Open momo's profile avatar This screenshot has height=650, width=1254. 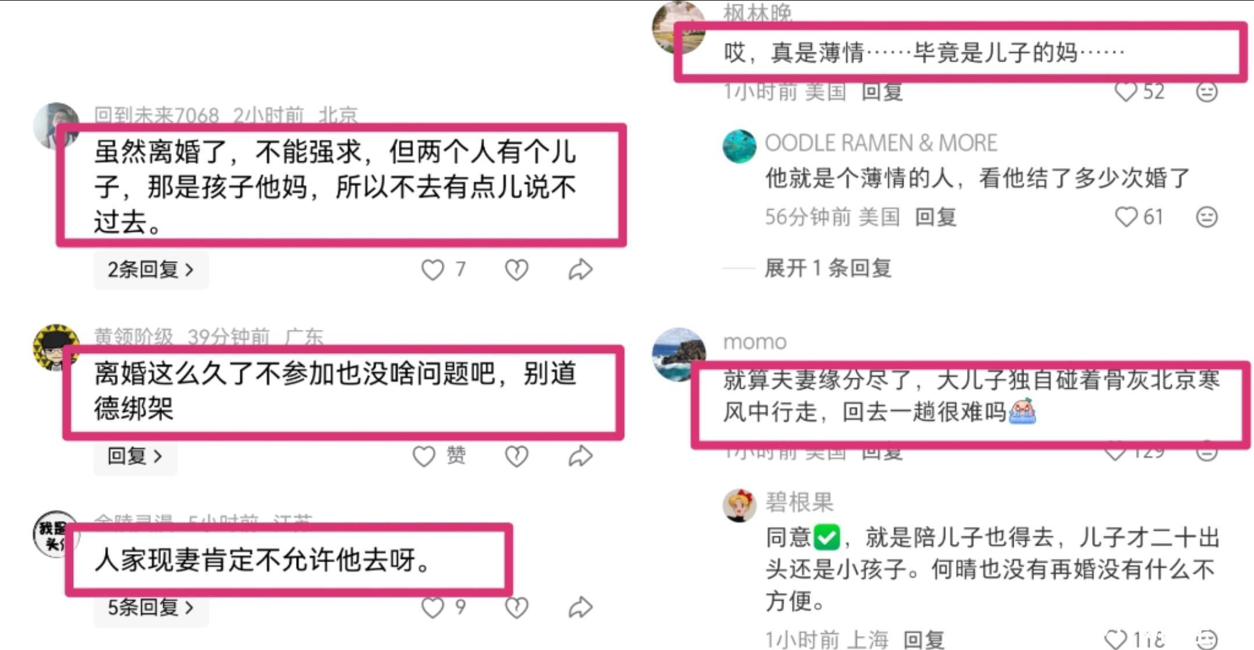[679, 354]
